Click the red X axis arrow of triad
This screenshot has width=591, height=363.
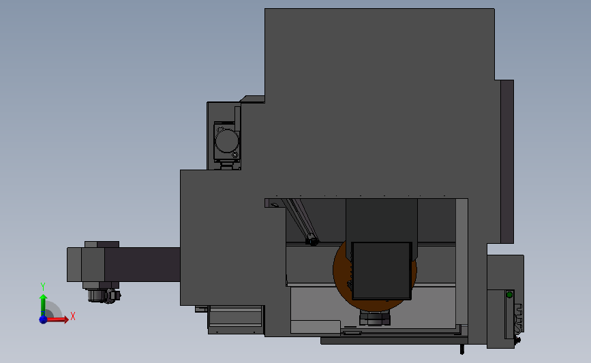pyautogui.click(x=57, y=319)
